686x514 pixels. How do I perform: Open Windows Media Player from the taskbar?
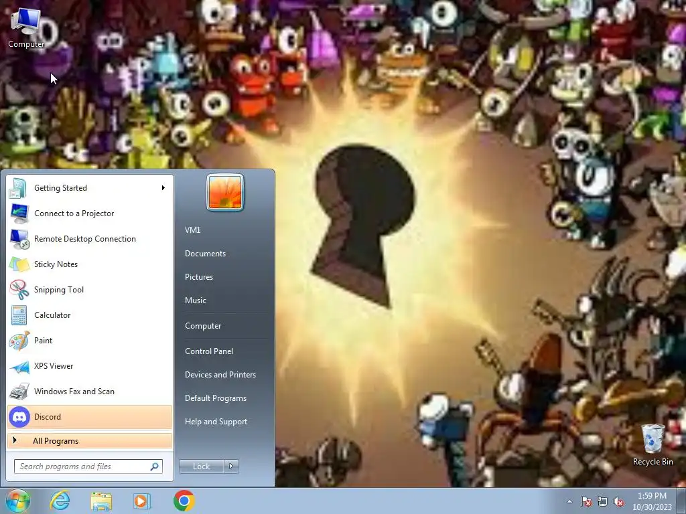click(142, 501)
